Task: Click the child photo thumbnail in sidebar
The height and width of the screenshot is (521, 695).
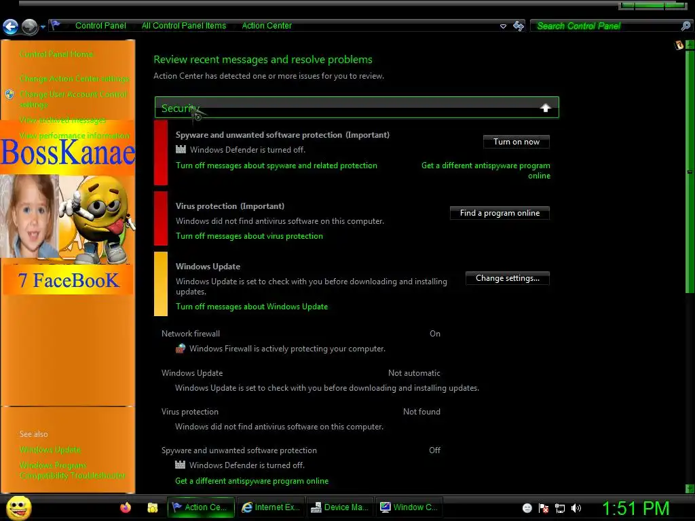Action: (x=29, y=216)
